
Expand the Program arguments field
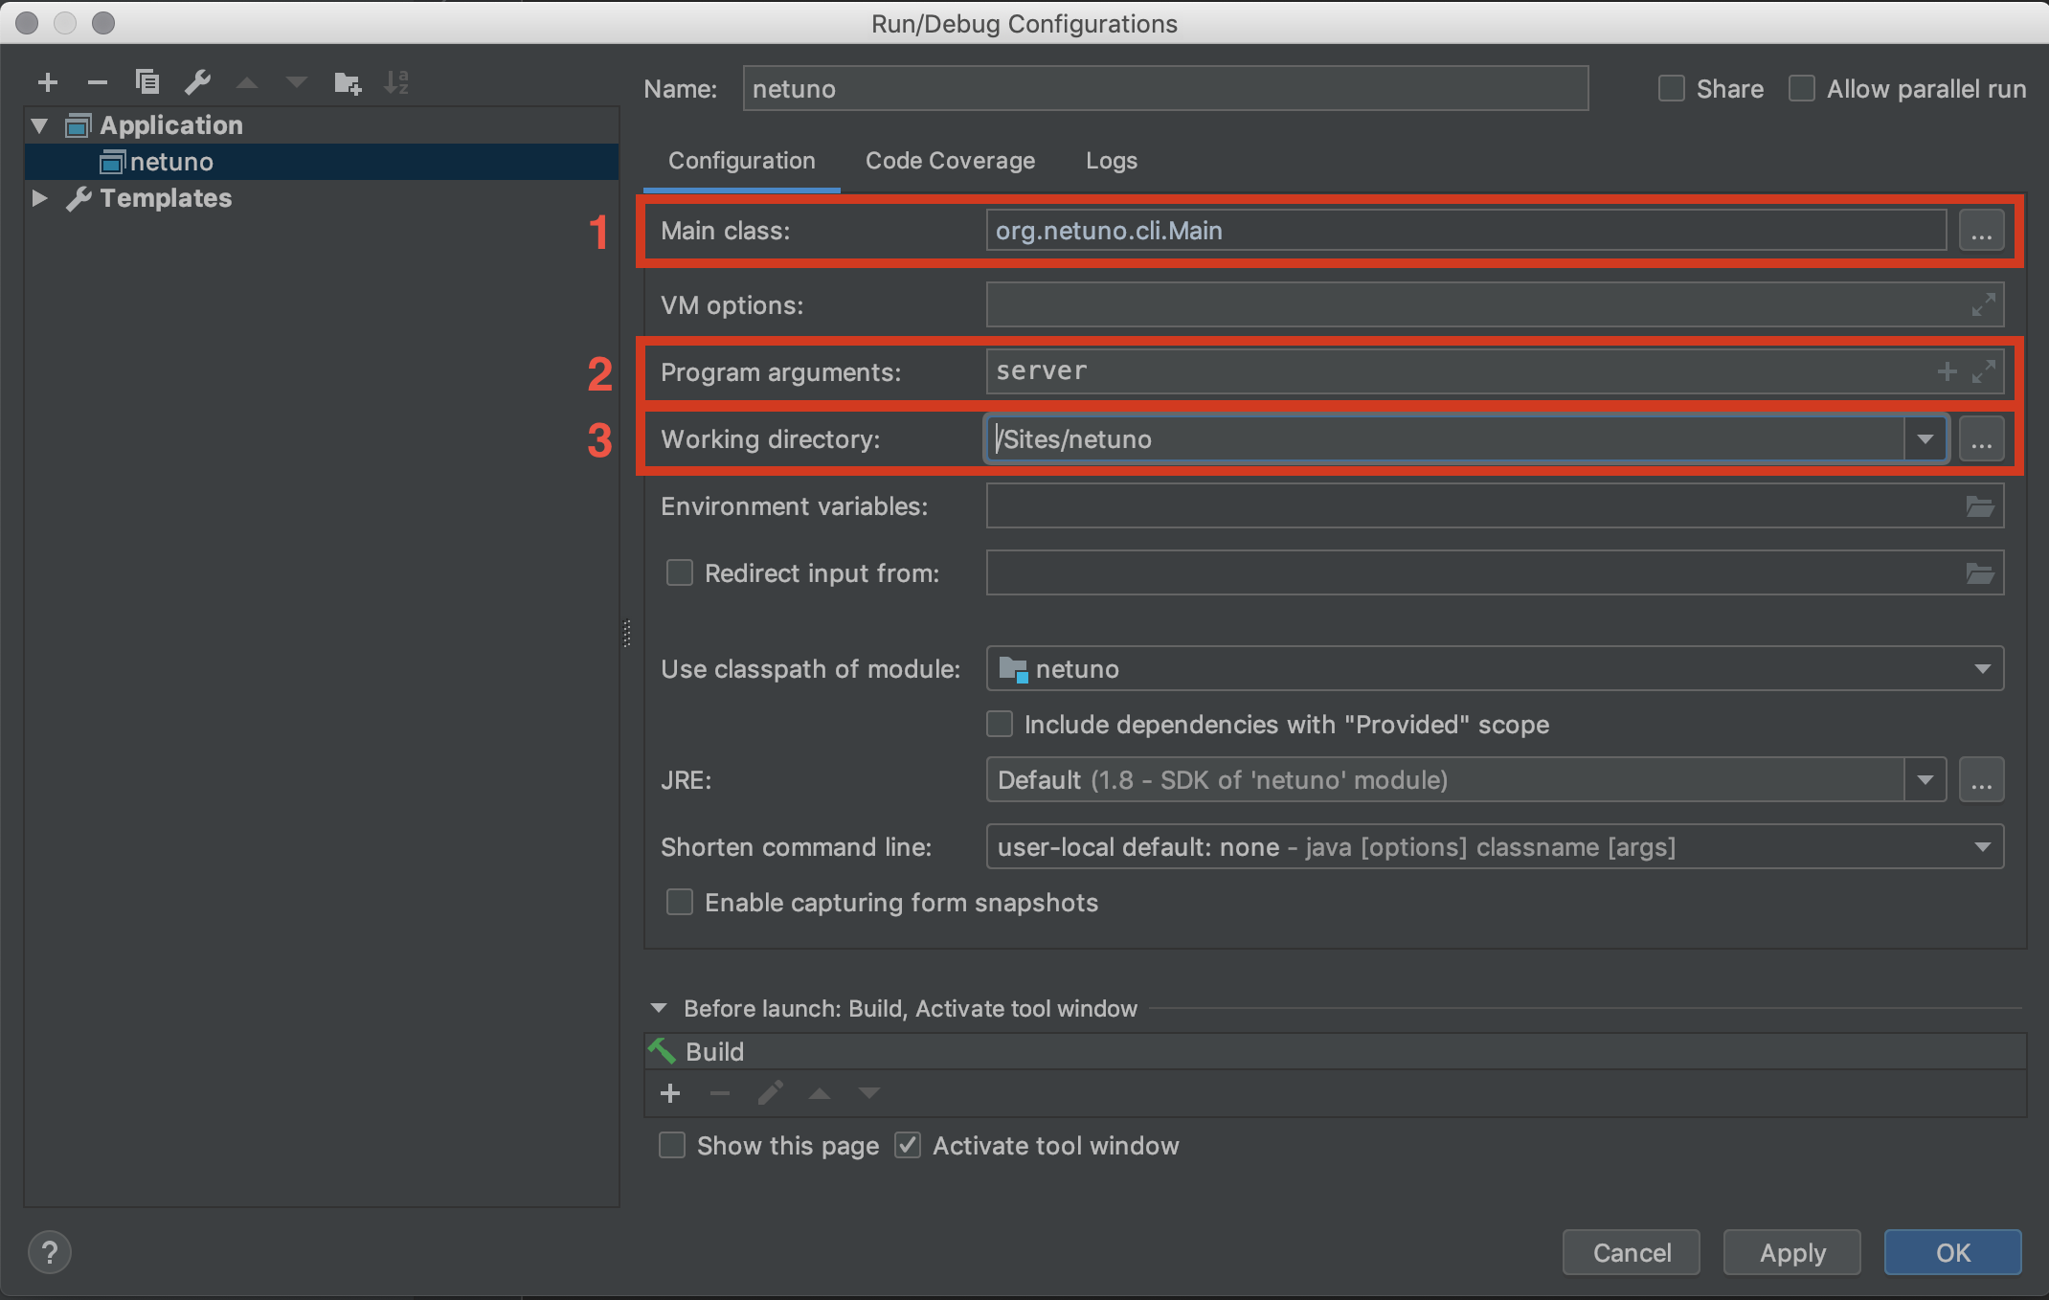click(x=1983, y=371)
